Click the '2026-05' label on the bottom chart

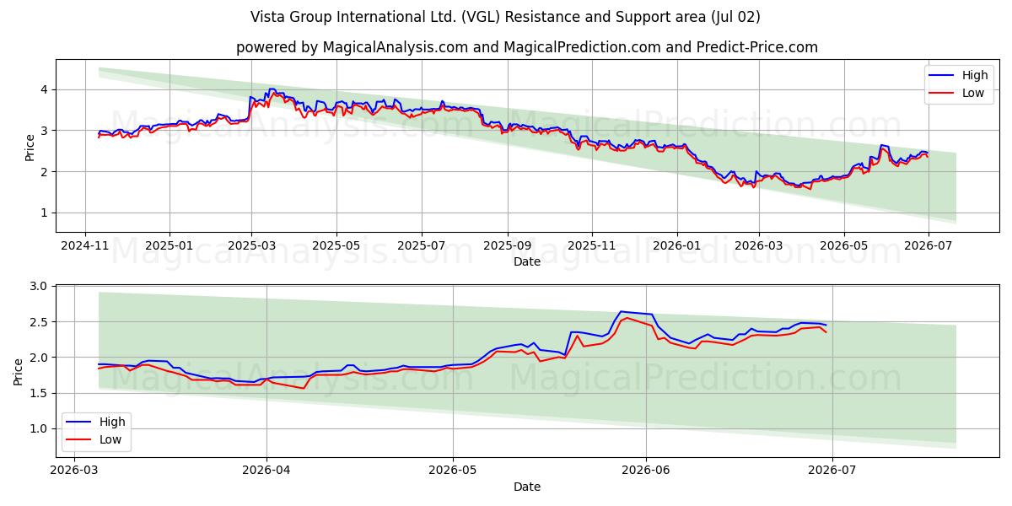pyautogui.click(x=453, y=471)
